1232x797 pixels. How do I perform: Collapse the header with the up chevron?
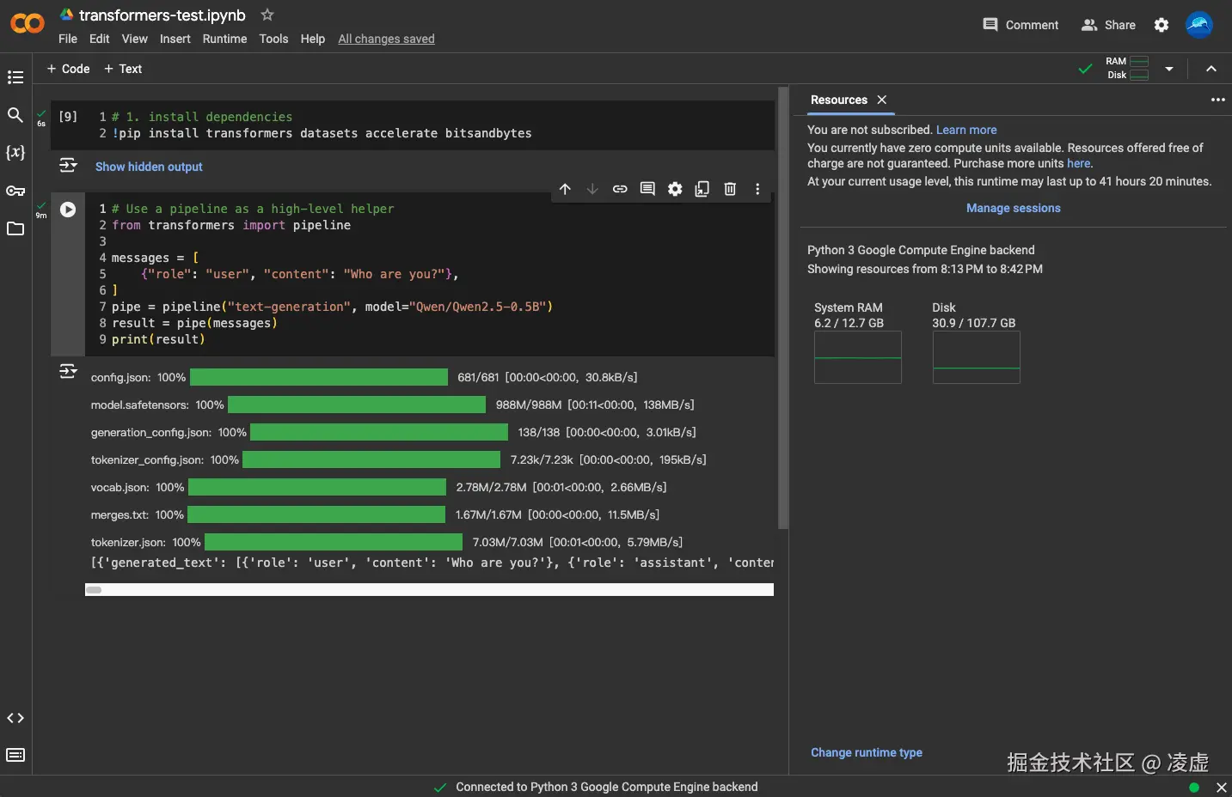pyautogui.click(x=1211, y=69)
